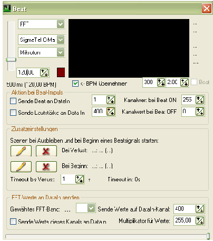Viewport: 213px width, 241px height.
Task: Toggle the BPM übernehmen checkbox
Action: pos(75,84)
